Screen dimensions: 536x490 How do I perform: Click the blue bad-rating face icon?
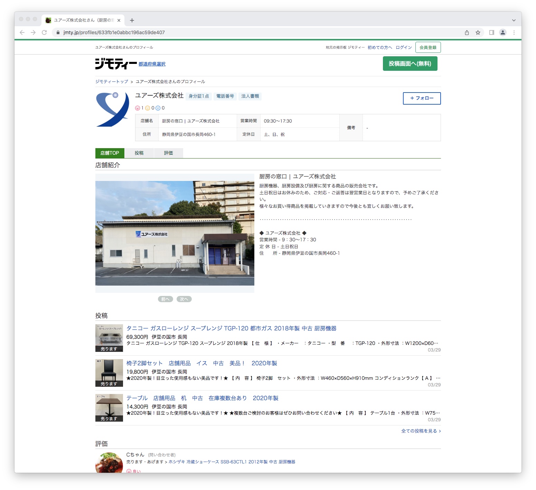(158, 108)
